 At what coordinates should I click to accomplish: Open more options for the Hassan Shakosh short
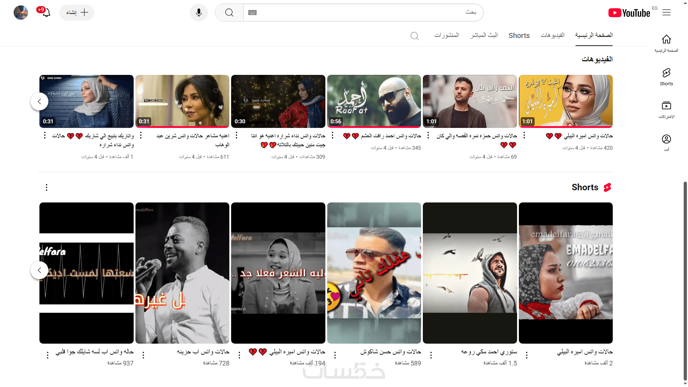coord(335,355)
